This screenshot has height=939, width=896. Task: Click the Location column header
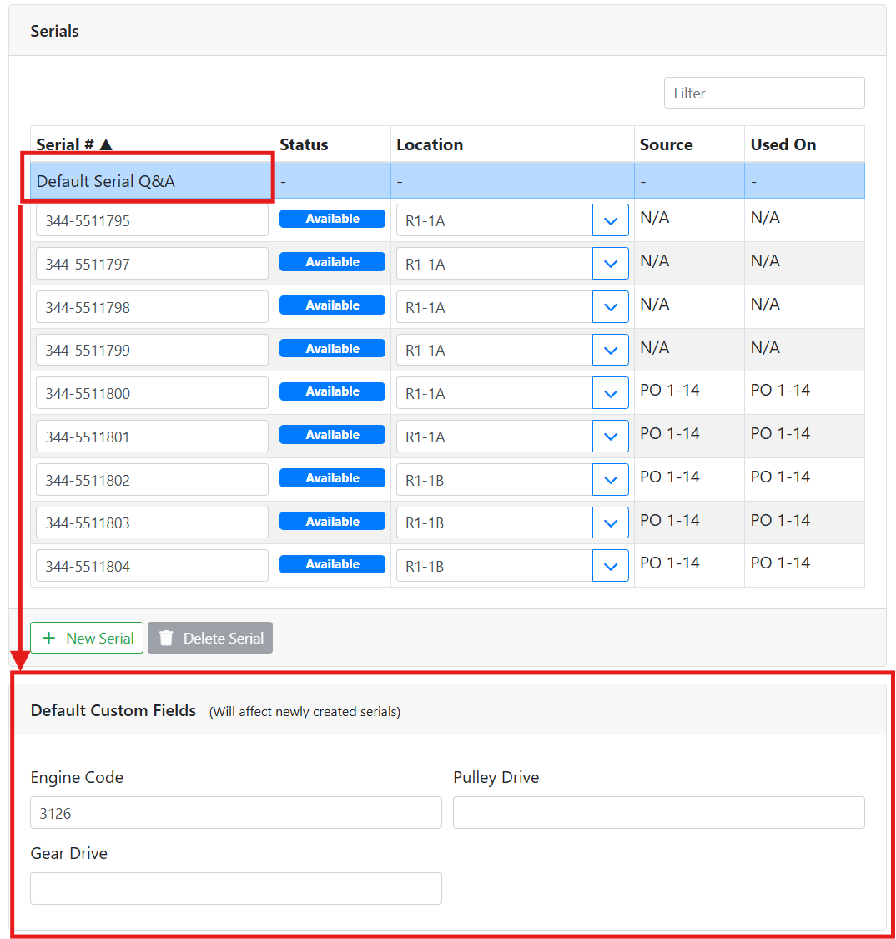tap(430, 144)
